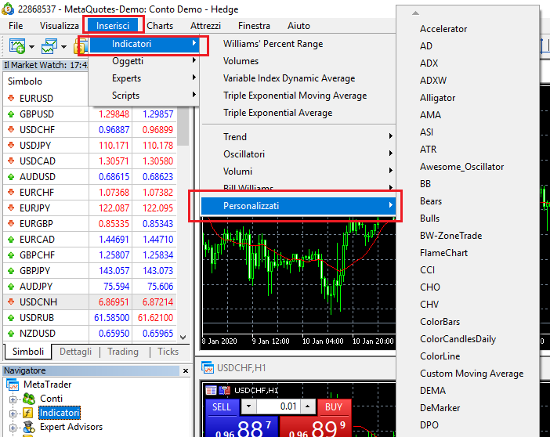The image size is (550, 437).
Task: Click the Indicatori function icon in Navigator
Action: pyautogui.click(x=28, y=413)
